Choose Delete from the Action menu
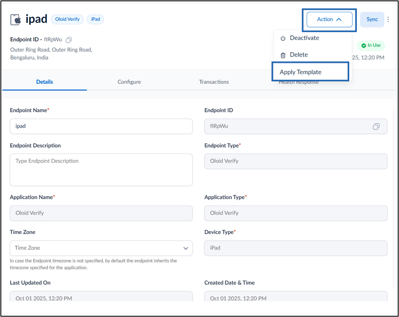Screen dimensions: 399x317 tap(312, 55)
